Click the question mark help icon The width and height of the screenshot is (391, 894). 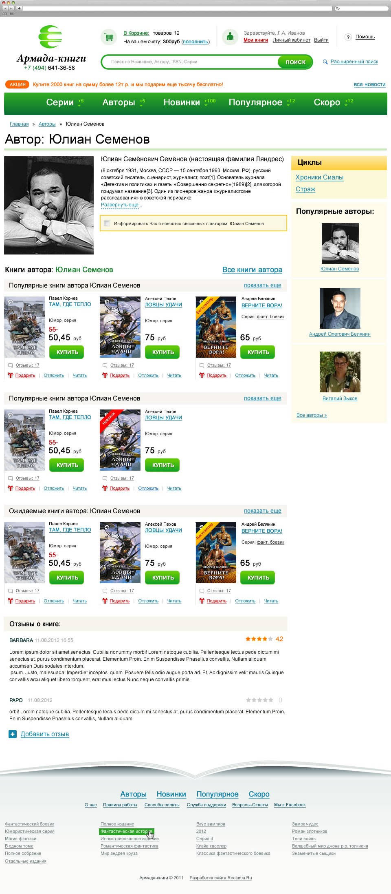pos(348,37)
